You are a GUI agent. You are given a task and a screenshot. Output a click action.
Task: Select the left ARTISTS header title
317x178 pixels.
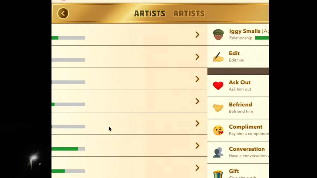[150, 14]
